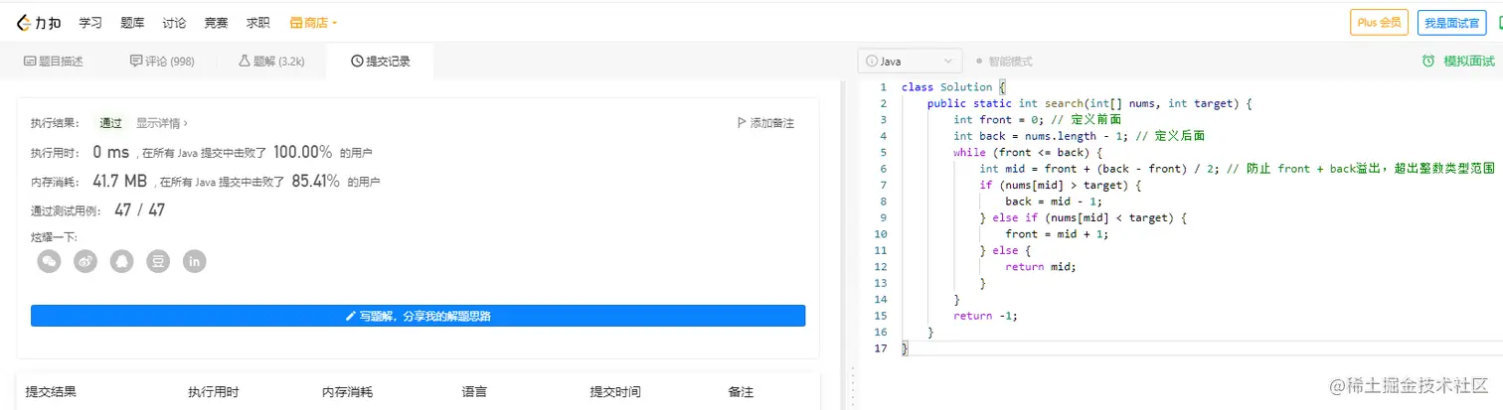Click the 47 / 47 test cases value
This screenshot has width=1503, height=410.
pyautogui.click(x=140, y=210)
